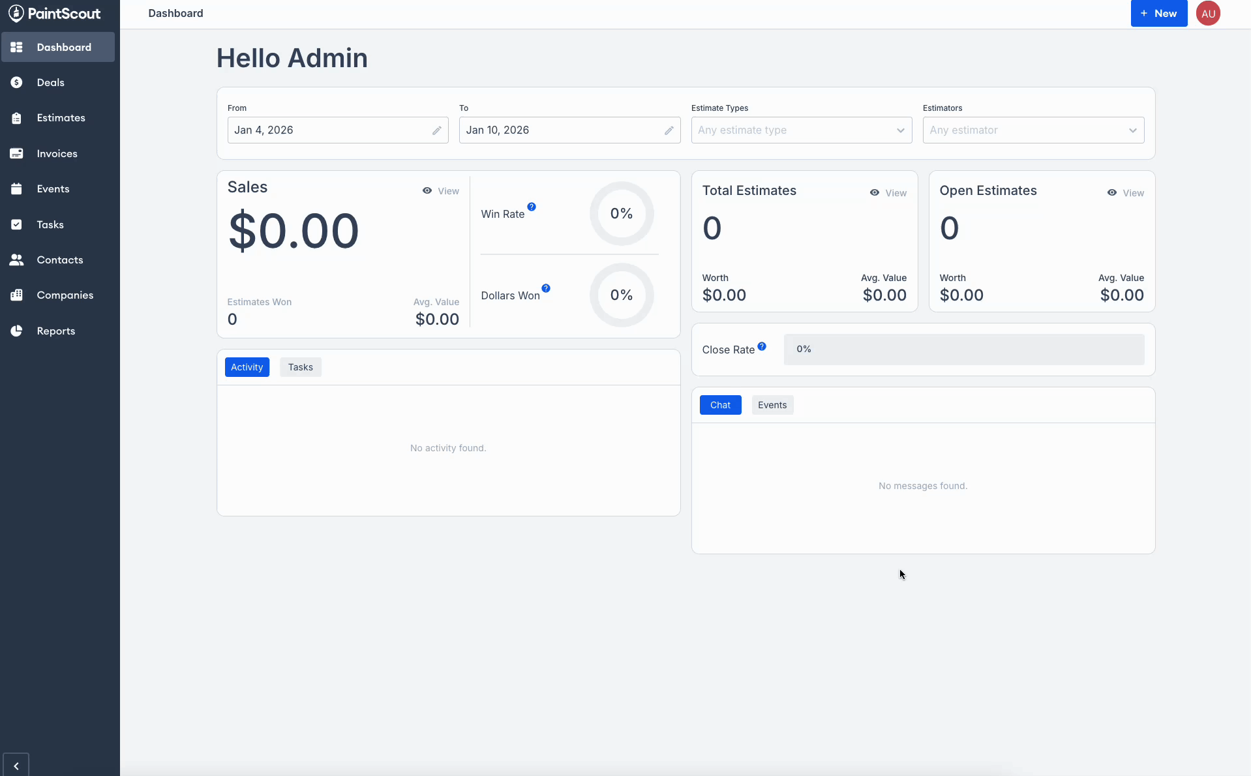Open the Tasks checkmark icon
Viewport: 1251px width, 776px height.
click(17, 224)
